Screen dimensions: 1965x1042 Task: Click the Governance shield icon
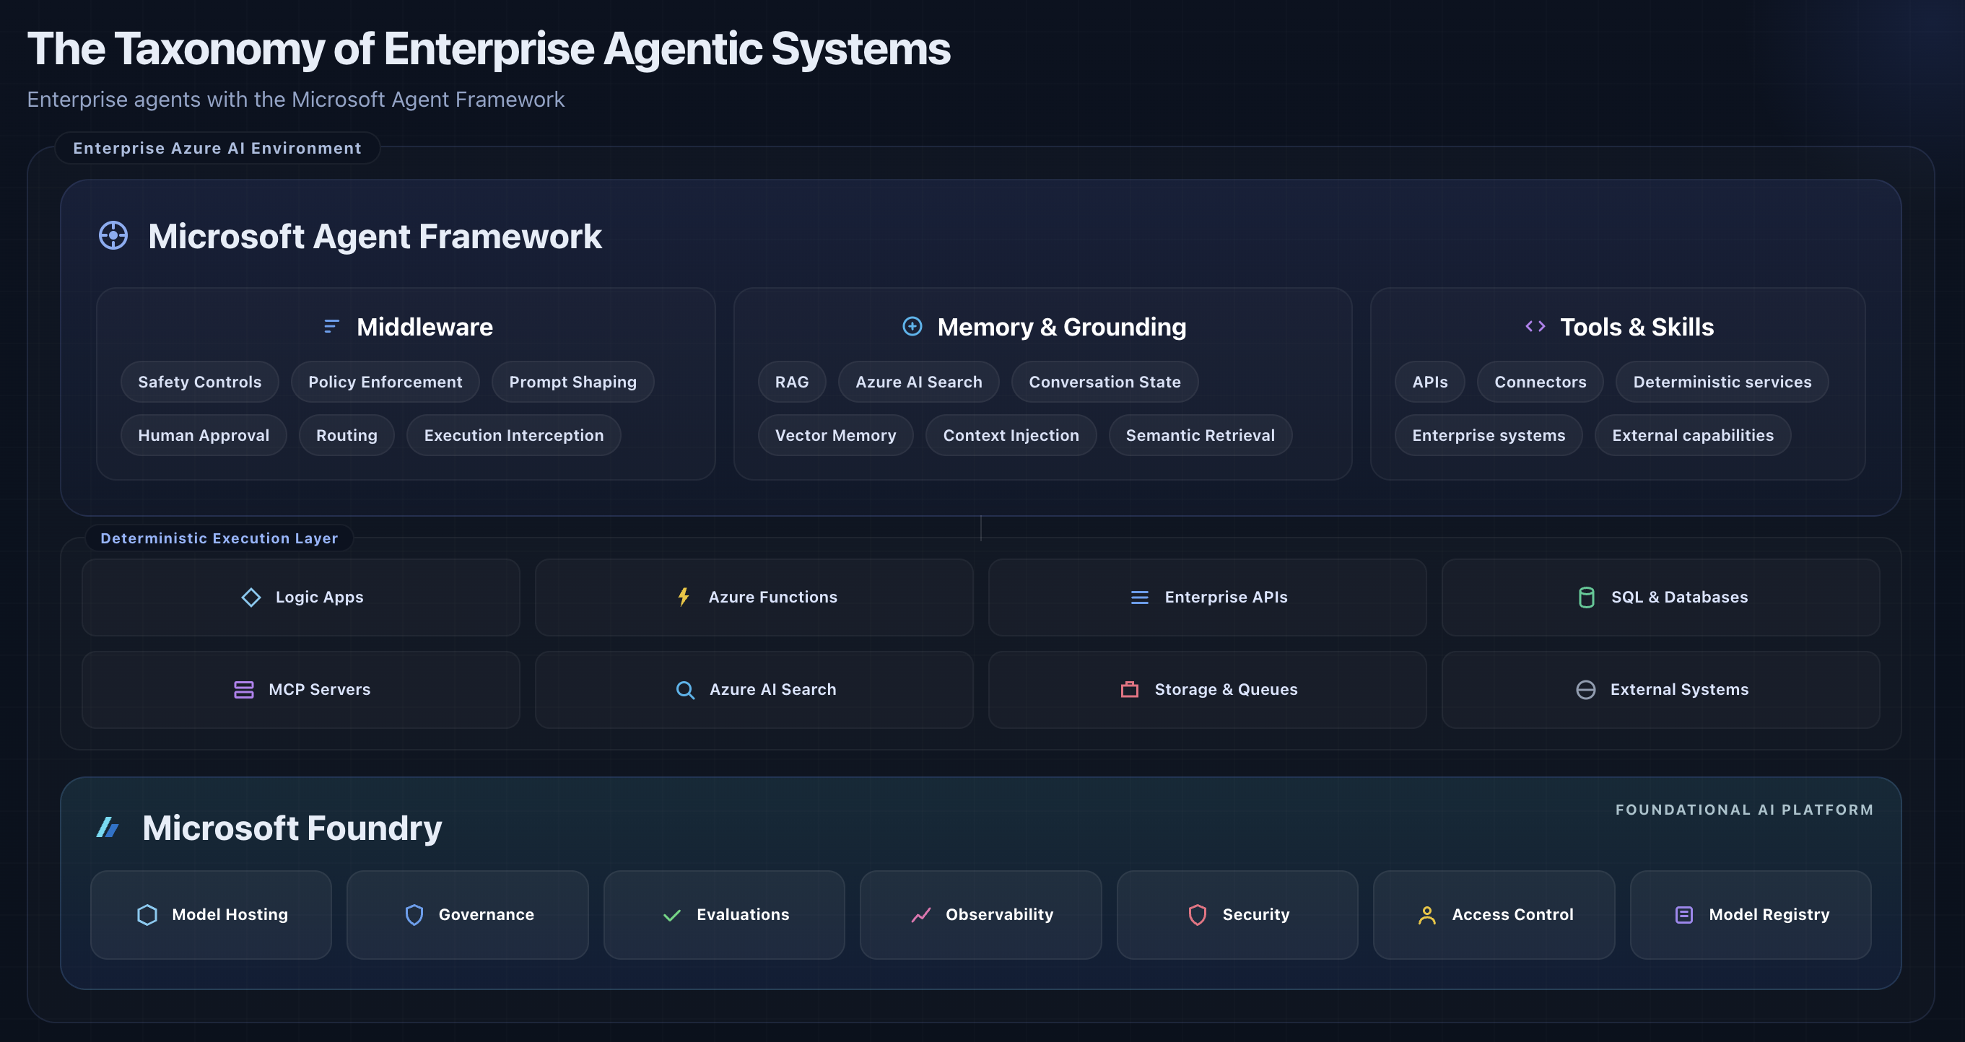(414, 915)
